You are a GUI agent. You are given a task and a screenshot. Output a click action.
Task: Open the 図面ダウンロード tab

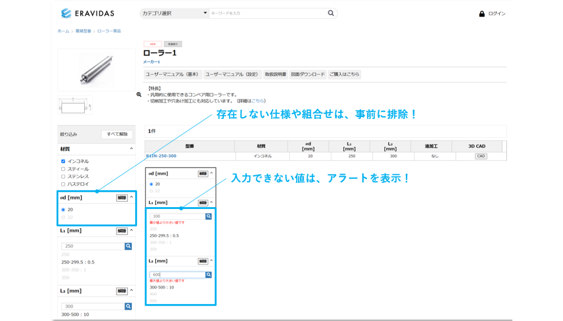pyautogui.click(x=308, y=75)
